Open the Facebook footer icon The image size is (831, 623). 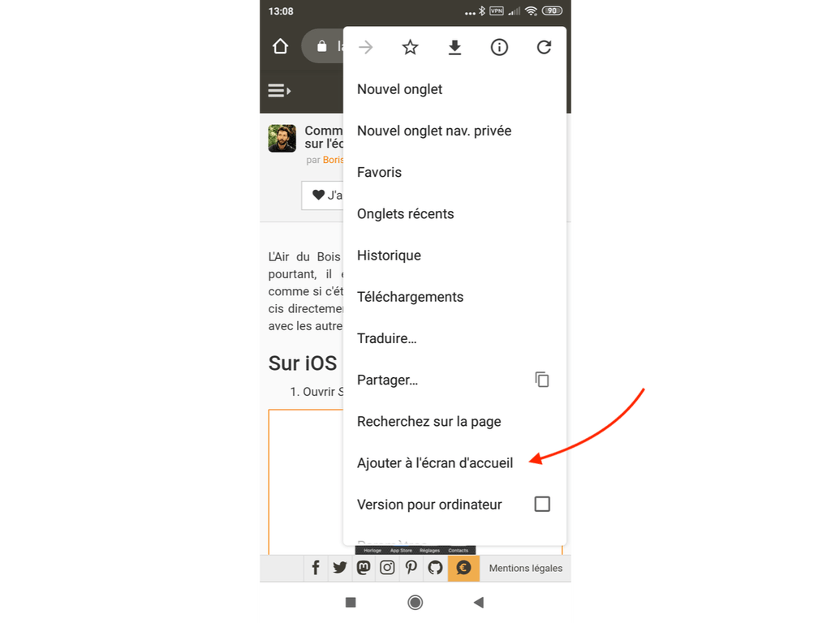coord(316,568)
